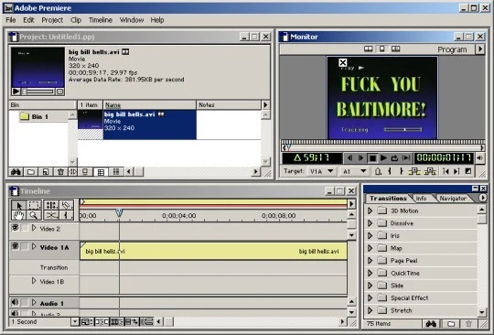Click the timeline playhead marker on ruler
Viewport: 494px width, 335px height.
119,212
